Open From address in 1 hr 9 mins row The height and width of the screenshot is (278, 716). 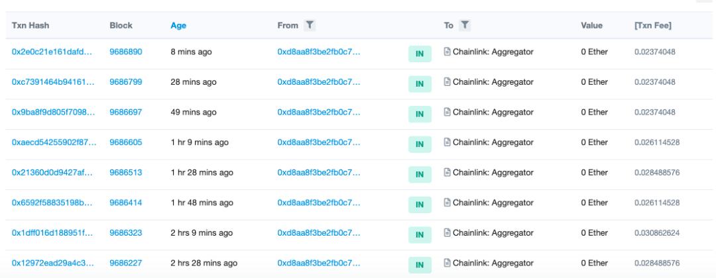319,142
